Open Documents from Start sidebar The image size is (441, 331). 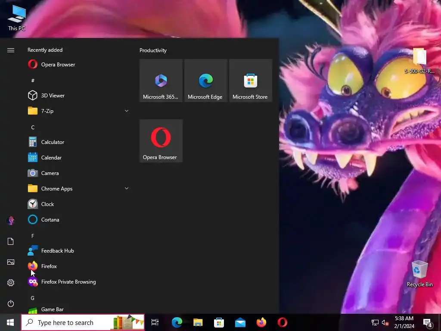pos(11,241)
